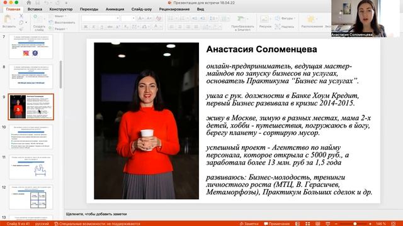Click the fit slide to window icon
403x226 pixels.
coord(394,223)
